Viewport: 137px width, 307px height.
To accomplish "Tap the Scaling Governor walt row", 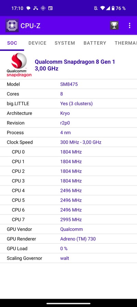I will (68, 258).
